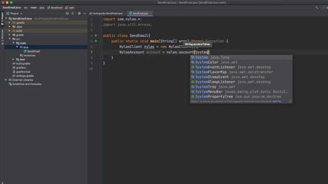
Task: Click the expand/collapse all icon in Project panel
Action: [x=73, y=13]
